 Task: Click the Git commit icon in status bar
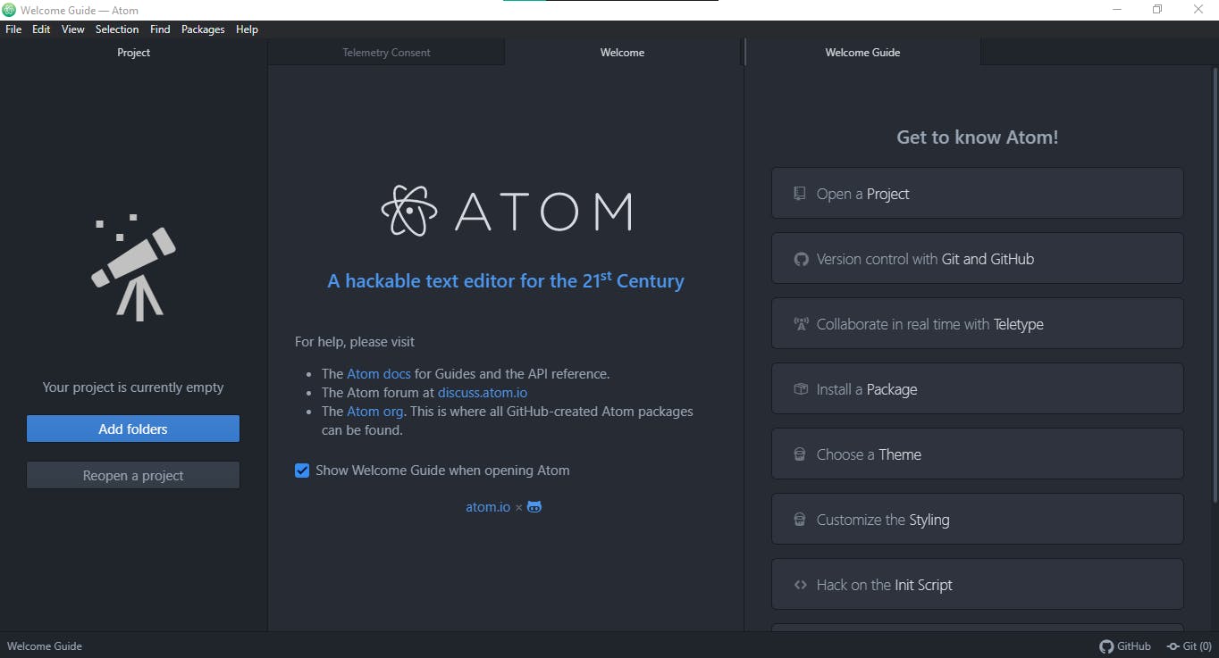pyautogui.click(x=1173, y=646)
